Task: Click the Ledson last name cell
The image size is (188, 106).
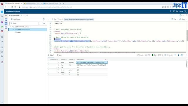Action: pos(71,70)
